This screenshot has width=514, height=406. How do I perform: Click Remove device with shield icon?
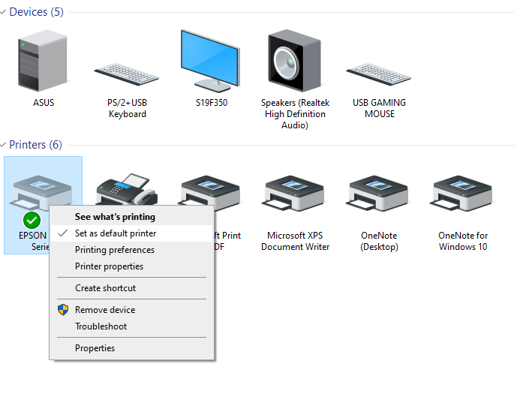105,310
